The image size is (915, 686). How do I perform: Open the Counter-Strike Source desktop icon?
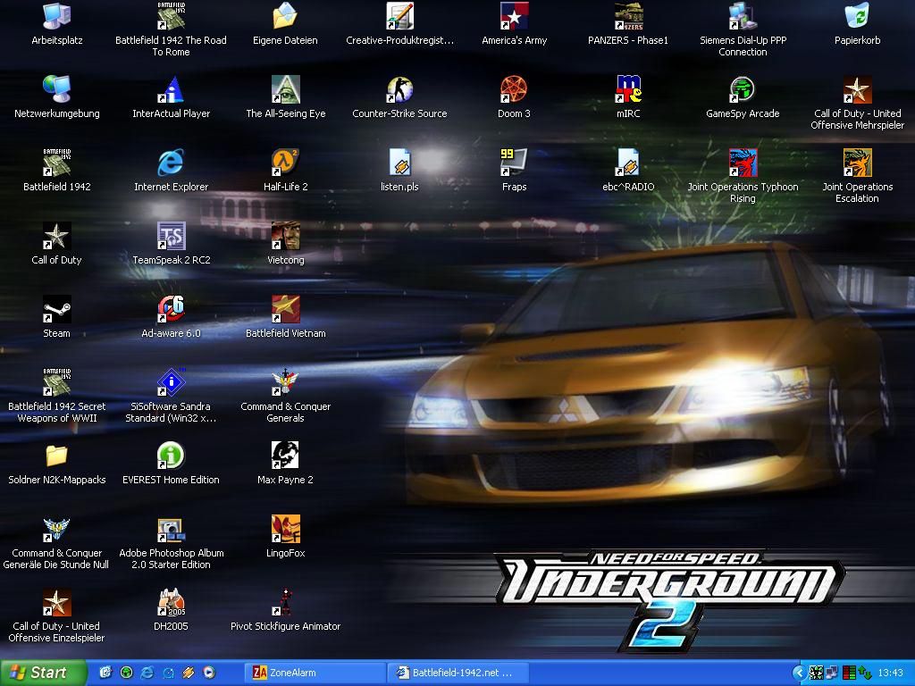pos(399,90)
